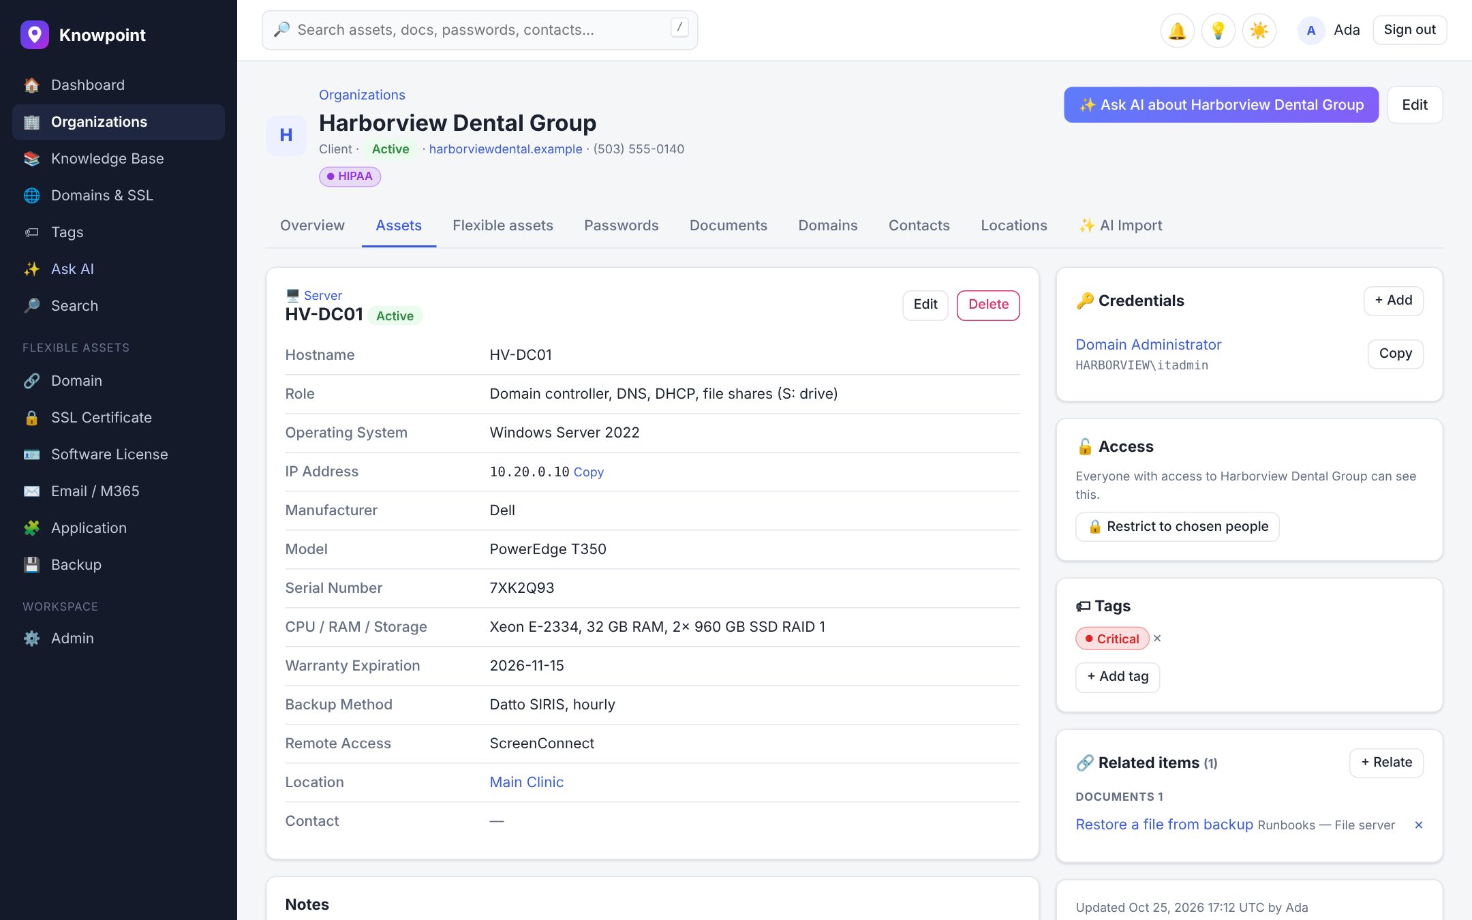Click the Add tag button

tap(1117, 677)
